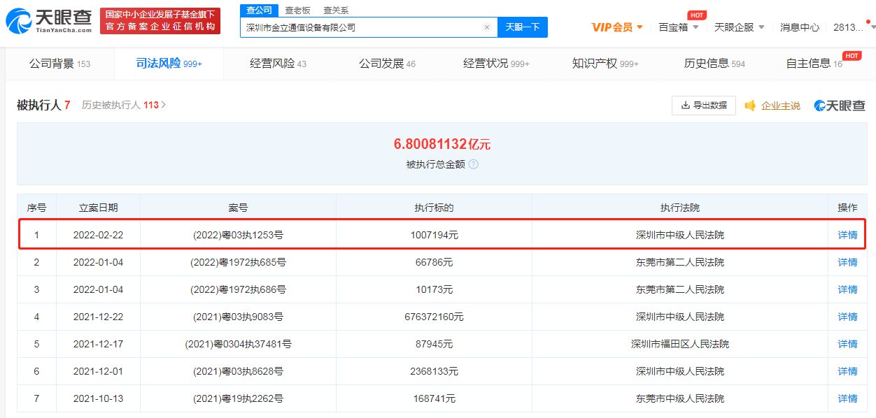Click the 被执行人 7 heading
This screenshot has height=418, width=876.
pos(43,105)
